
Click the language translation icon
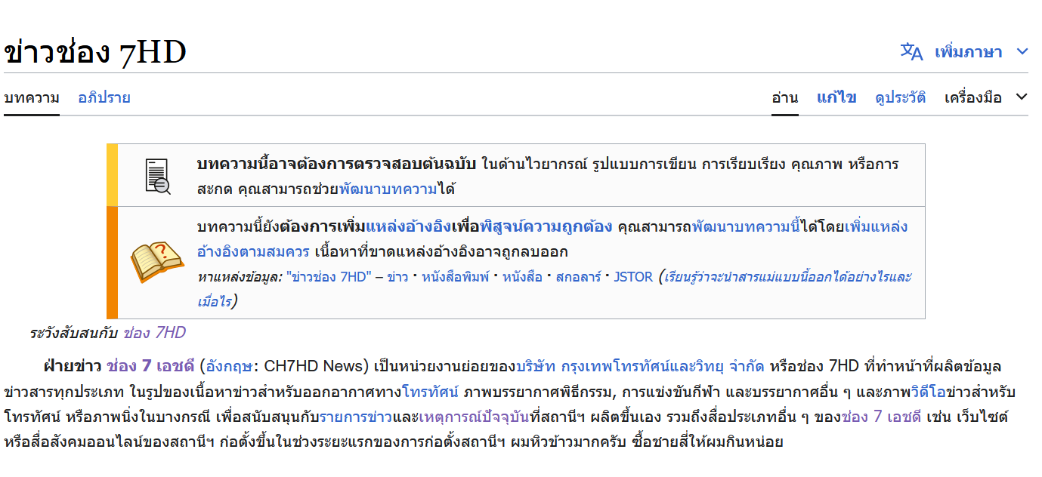pos(911,52)
